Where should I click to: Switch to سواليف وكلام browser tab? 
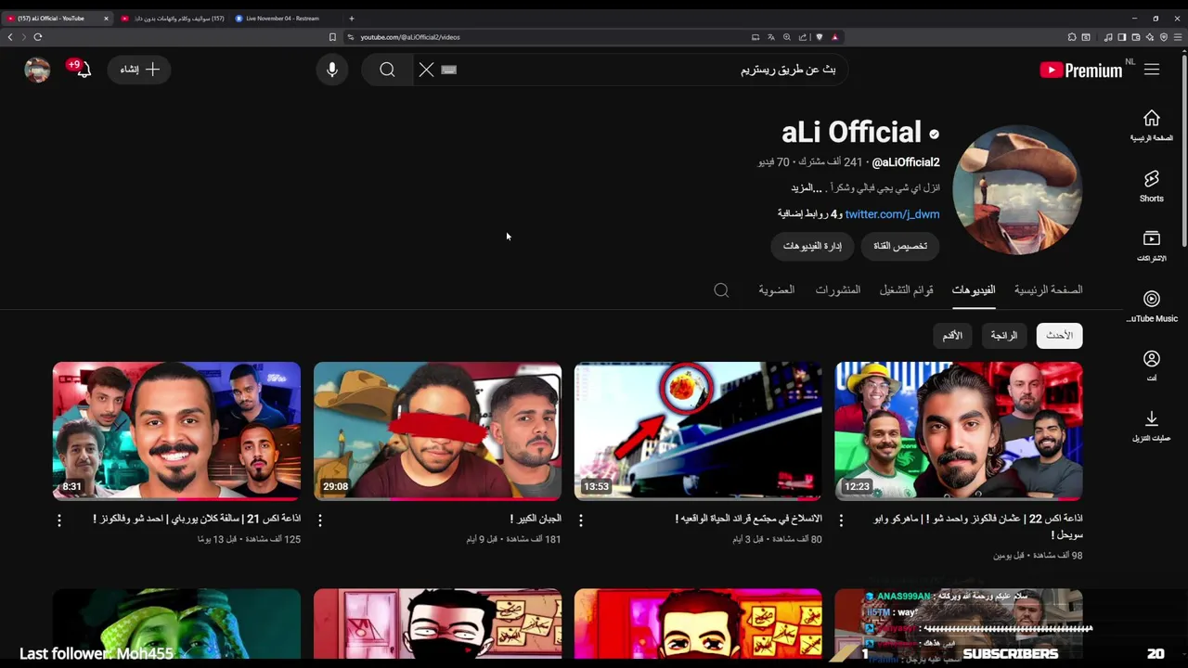click(x=172, y=19)
